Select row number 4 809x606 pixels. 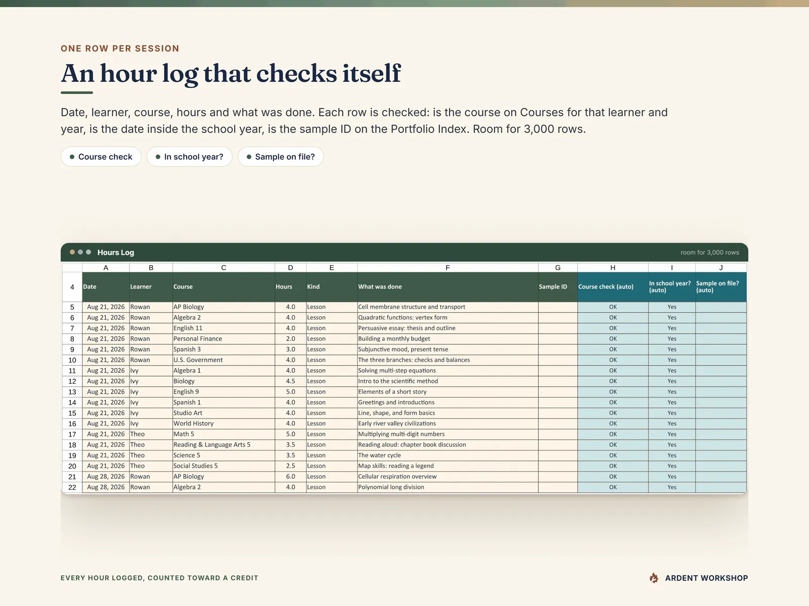point(72,287)
